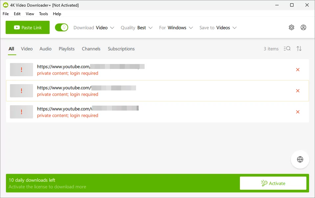
Task: Remove the first failed YouTube item
Action: [x=298, y=70]
